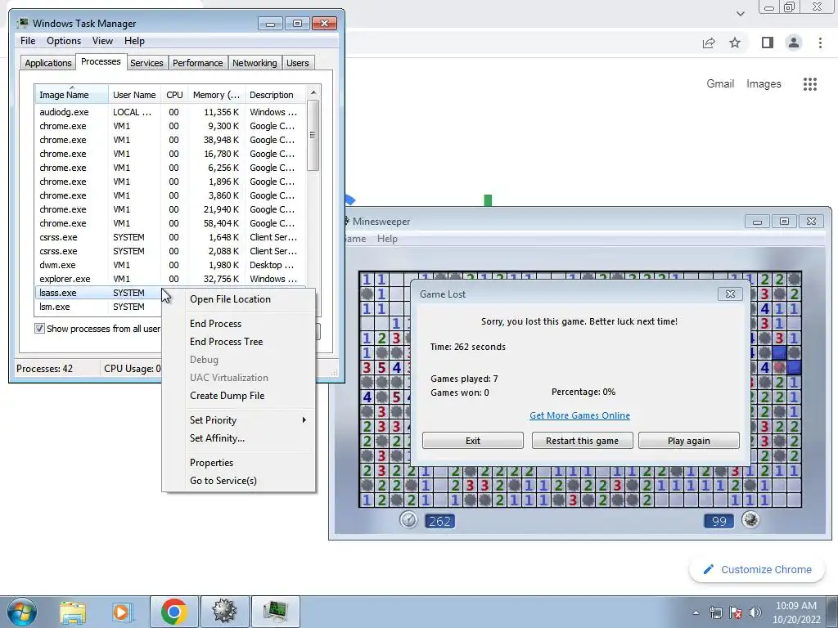Click the Minesweeper mine counter icon
This screenshot has height=628, width=838.
750,519
